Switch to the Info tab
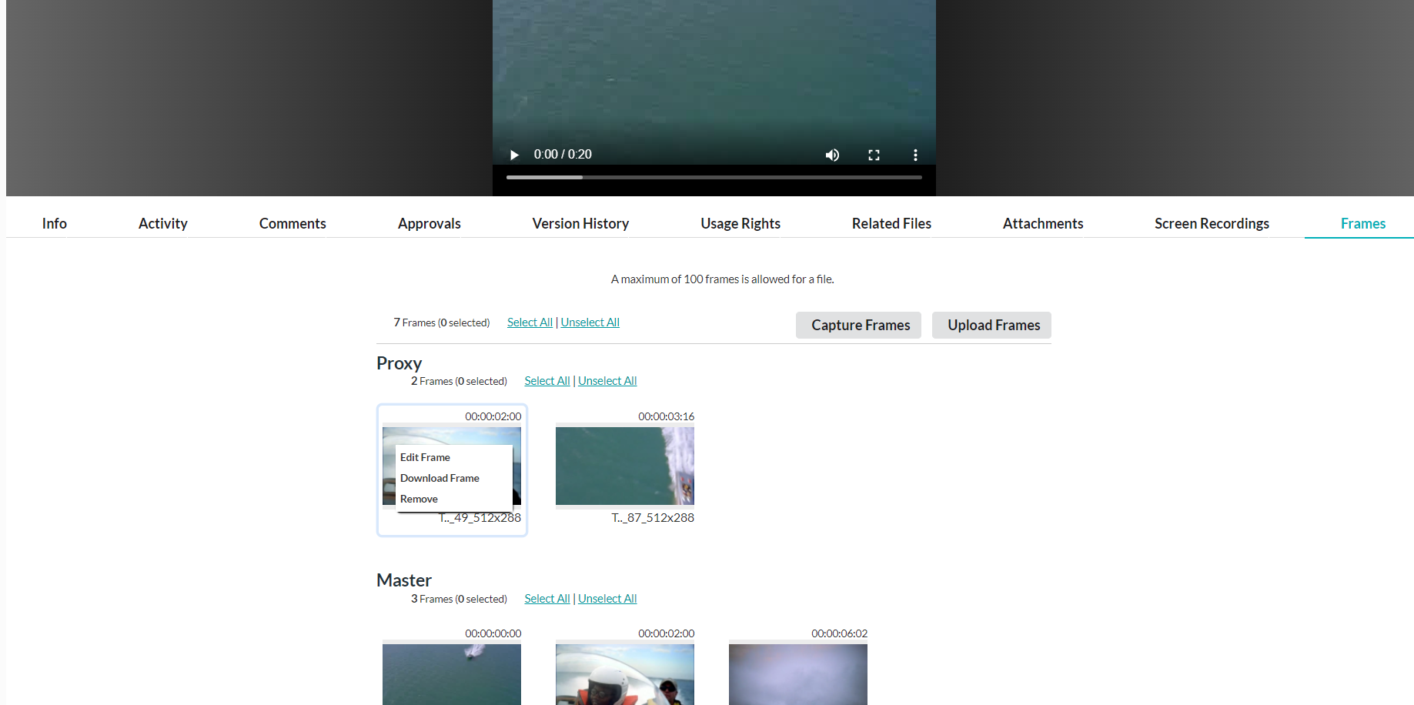Image resolution: width=1414 pixels, height=705 pixels. click(54, 223)
